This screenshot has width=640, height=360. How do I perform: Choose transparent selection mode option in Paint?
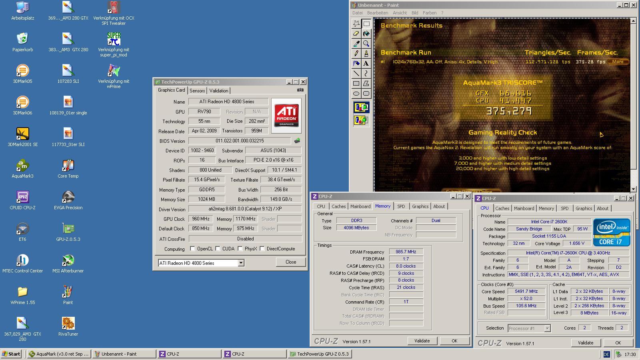[x=361, y=120]
